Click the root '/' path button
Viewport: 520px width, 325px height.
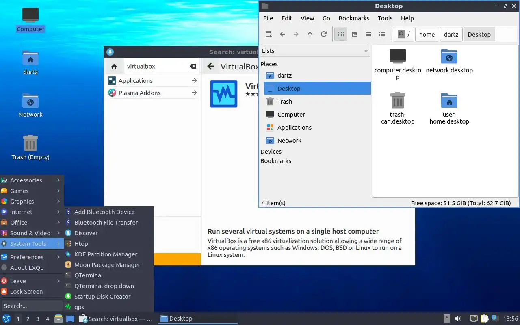click(x=404, y=35)
